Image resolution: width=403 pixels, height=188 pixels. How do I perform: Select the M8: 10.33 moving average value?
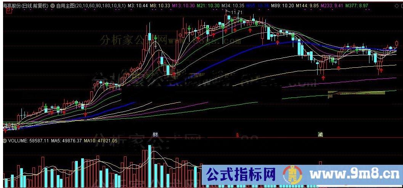[x=160, y=6]
